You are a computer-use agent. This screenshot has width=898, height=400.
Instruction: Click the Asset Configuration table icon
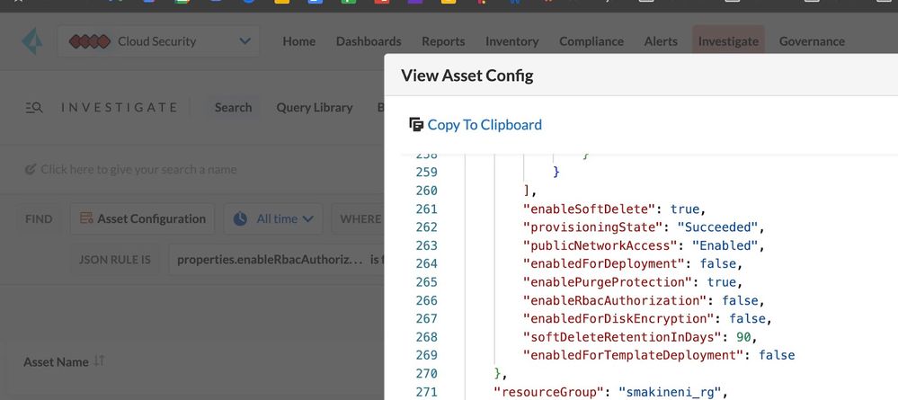click(x=87, y=218)
